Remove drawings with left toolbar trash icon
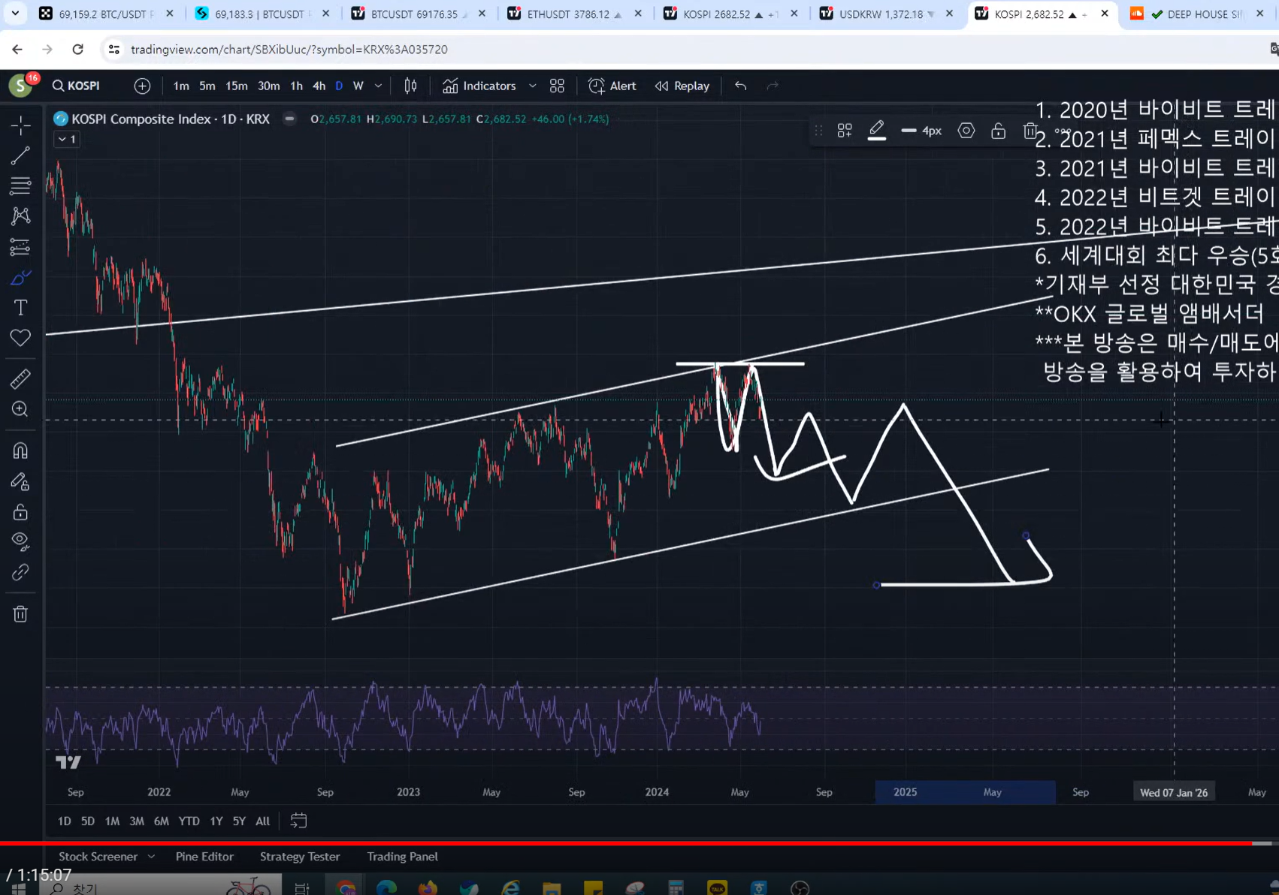The height and width of the screenshot is (895, 1279). click(x=20, y=614)
